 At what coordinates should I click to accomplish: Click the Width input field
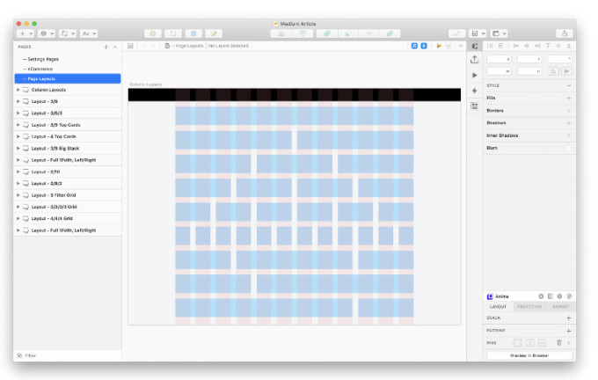pos(499,71)
